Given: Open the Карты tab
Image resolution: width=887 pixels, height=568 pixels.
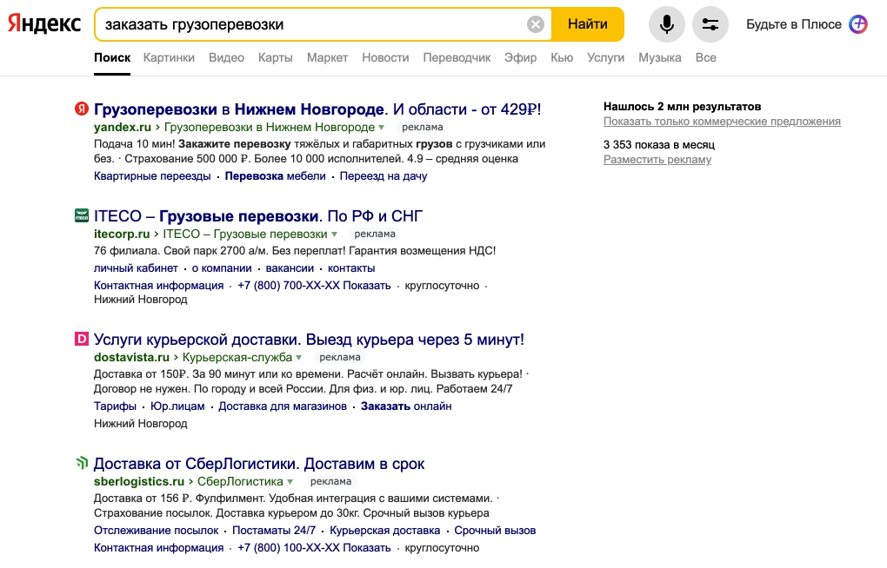Looking at the screenshot, I should tap(276, 57).
